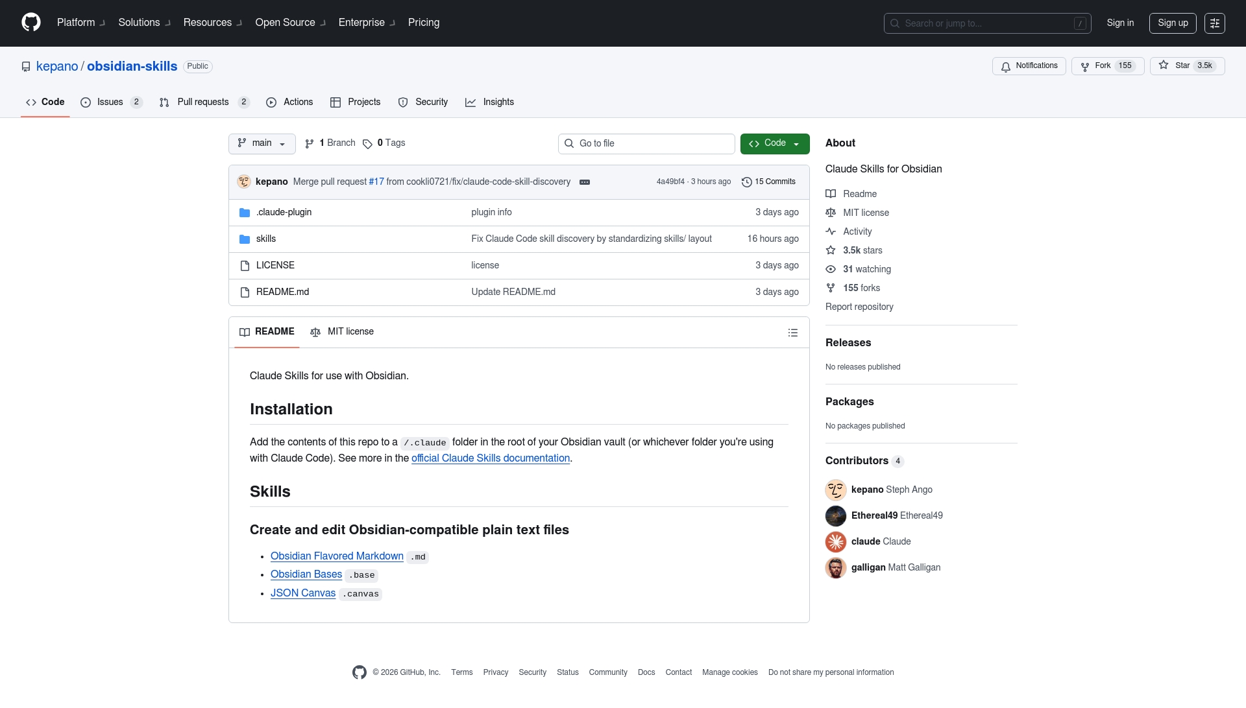The height and width of the screenshot is (708, 1246).
Task: Fork the repository with the Fork button
Action: point(1107,66)
